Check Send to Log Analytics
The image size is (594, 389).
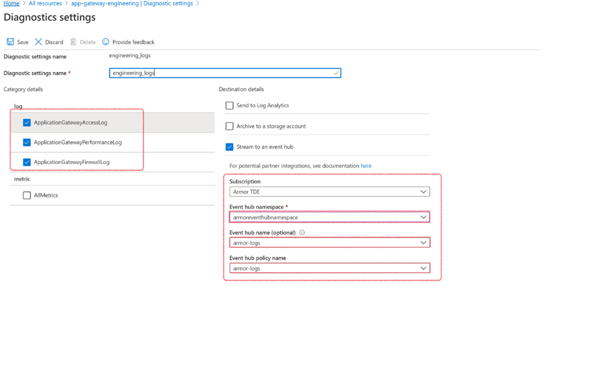tap(229, 106)
